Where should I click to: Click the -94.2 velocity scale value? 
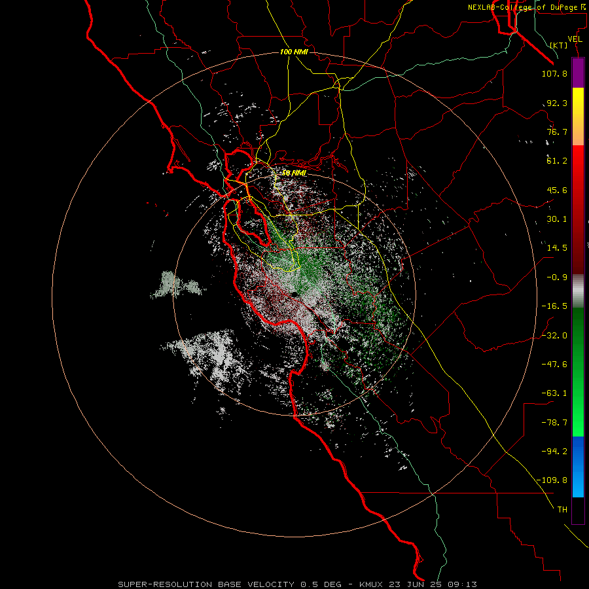click(554, 452)
